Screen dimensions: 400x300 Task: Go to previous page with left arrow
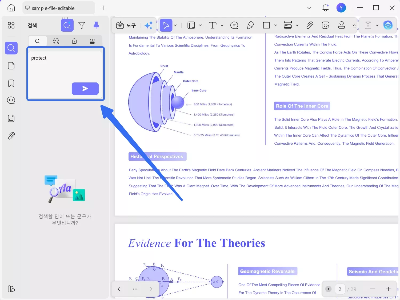(119, 289)
